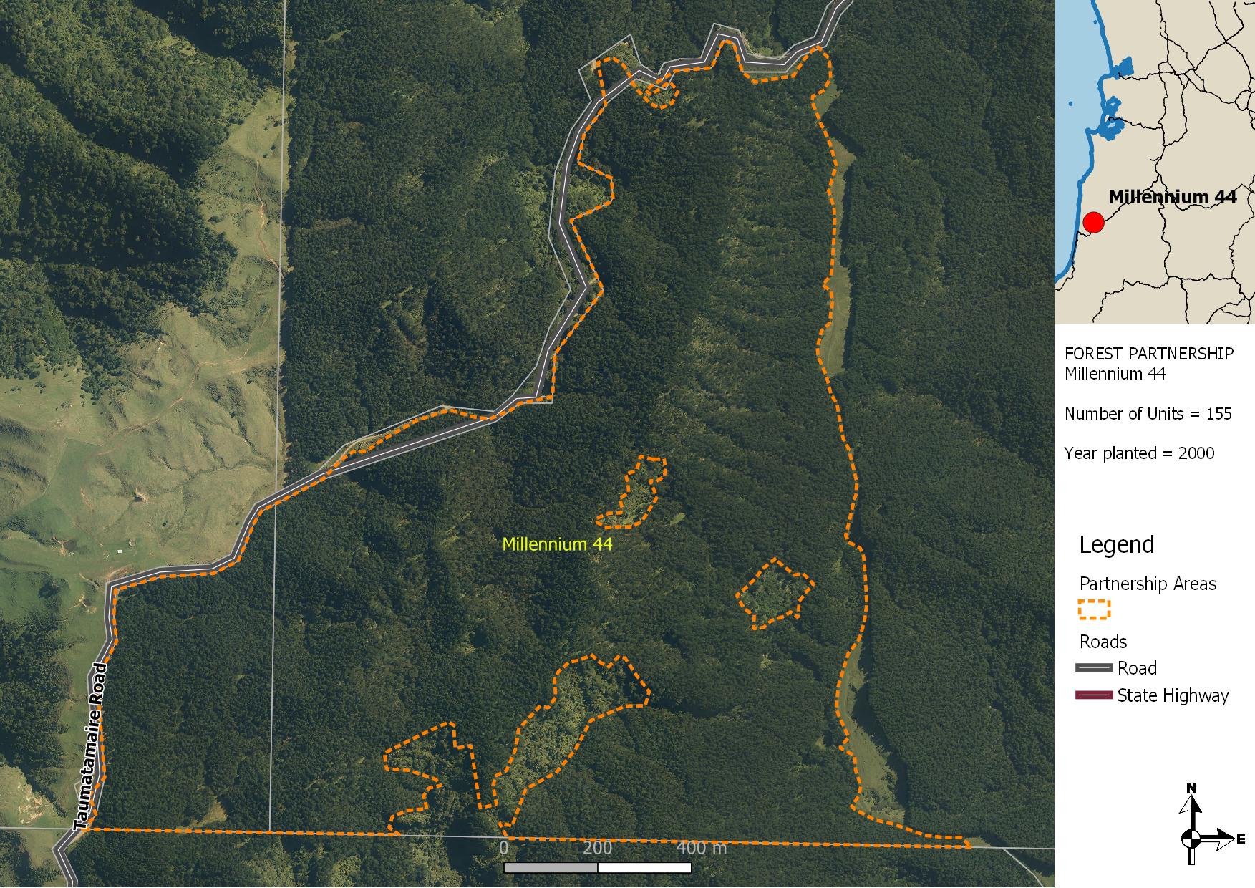Image resolution: width=1255 pixels, height=888 pixels.
Task: Click the E marker on the compass
Action: pos(1240,838)
